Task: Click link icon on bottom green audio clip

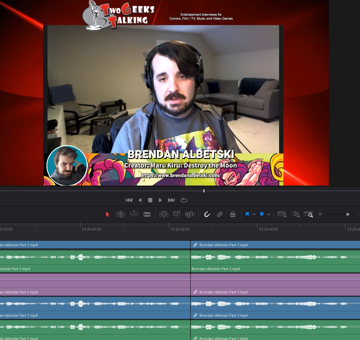Action: (x=195, y=338)
